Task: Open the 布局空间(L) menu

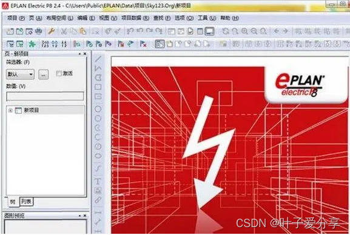Action: click(x=59, y=18)
